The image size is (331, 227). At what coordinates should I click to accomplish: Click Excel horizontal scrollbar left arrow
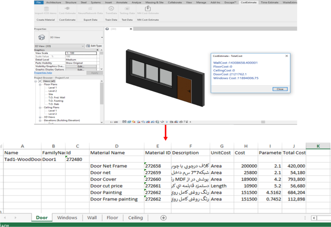tap(314, 218)
